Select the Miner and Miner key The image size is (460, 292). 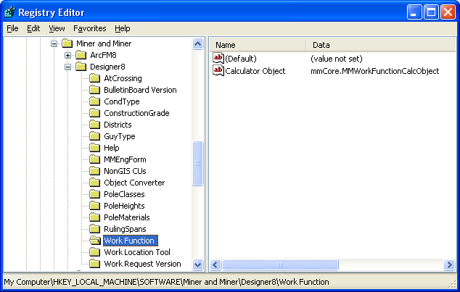click(104, 43)
